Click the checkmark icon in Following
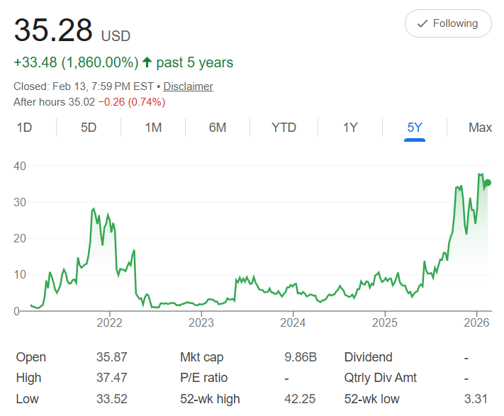504x416 pixels. [x=422, y=23]
